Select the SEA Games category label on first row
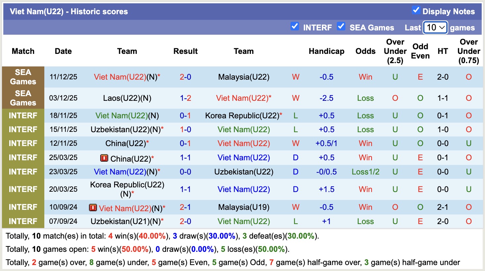The width and height of the screenshot is (485, 271). point(22,77)
